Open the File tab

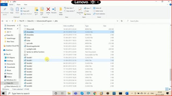4,5
